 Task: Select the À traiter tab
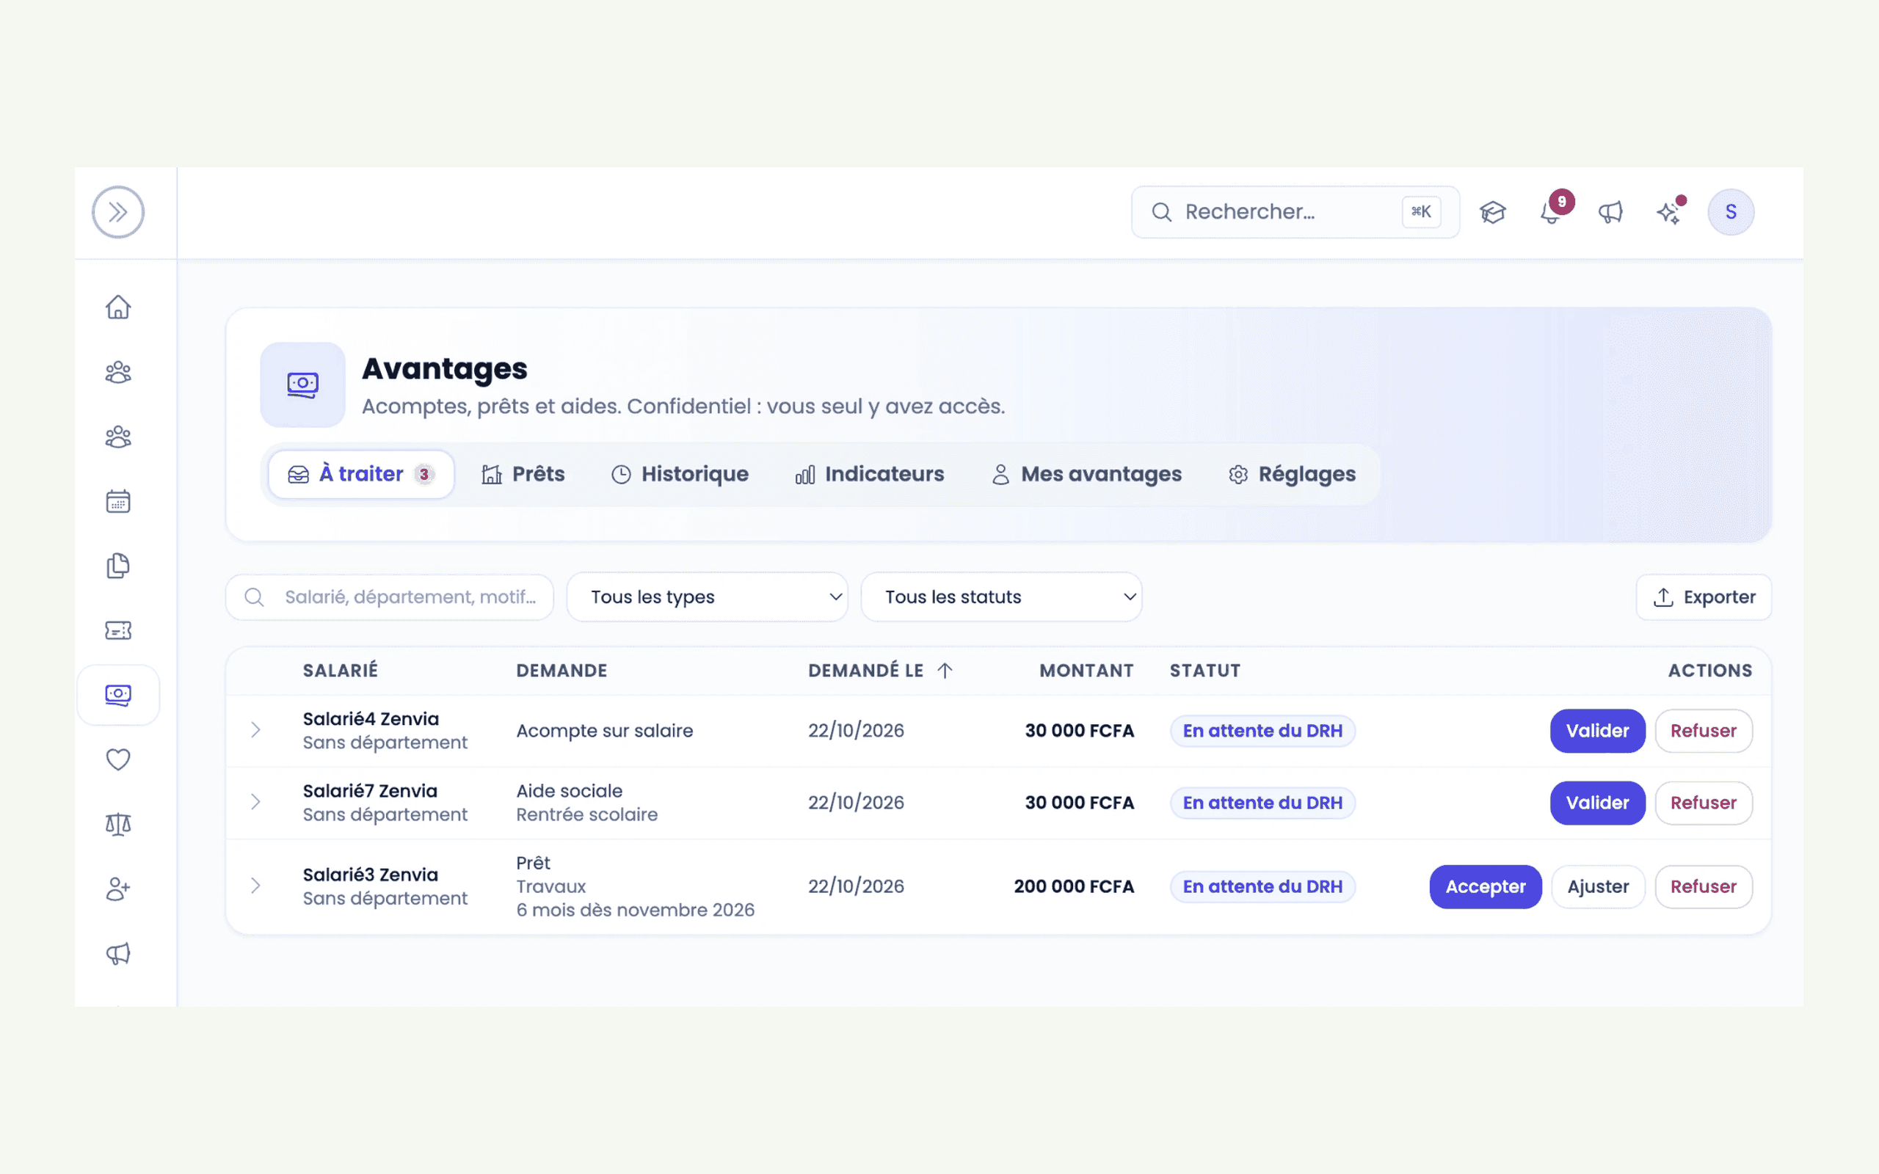362,475
